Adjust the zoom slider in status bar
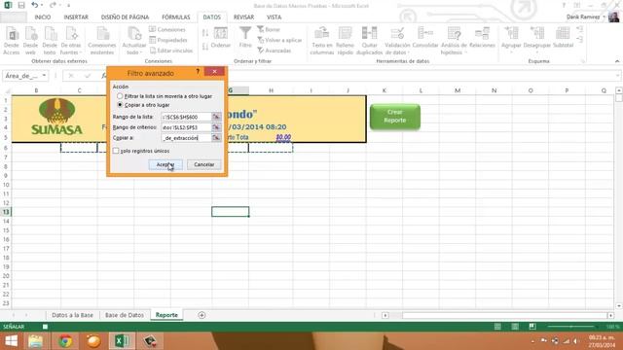Image resolution: width=623 pixels, height=350 pixels. (571, 327)
